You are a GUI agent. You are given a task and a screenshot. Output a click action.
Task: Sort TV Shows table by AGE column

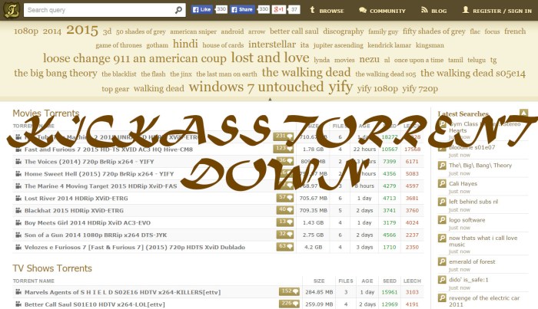point(367,281)
